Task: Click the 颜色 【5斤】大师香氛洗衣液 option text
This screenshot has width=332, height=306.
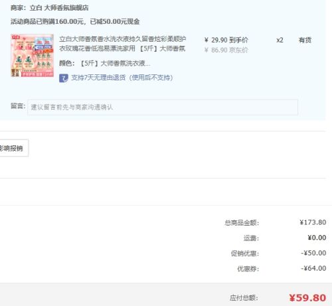Action: 105,64
